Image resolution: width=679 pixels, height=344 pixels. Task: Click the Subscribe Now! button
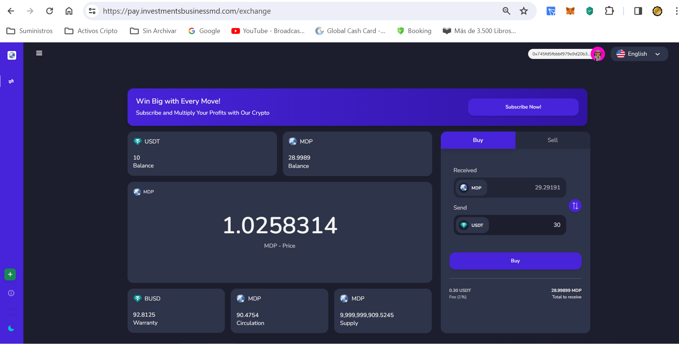(523, 107)
